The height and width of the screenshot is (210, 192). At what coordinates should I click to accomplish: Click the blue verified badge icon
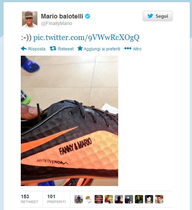[x=88, y=16]
